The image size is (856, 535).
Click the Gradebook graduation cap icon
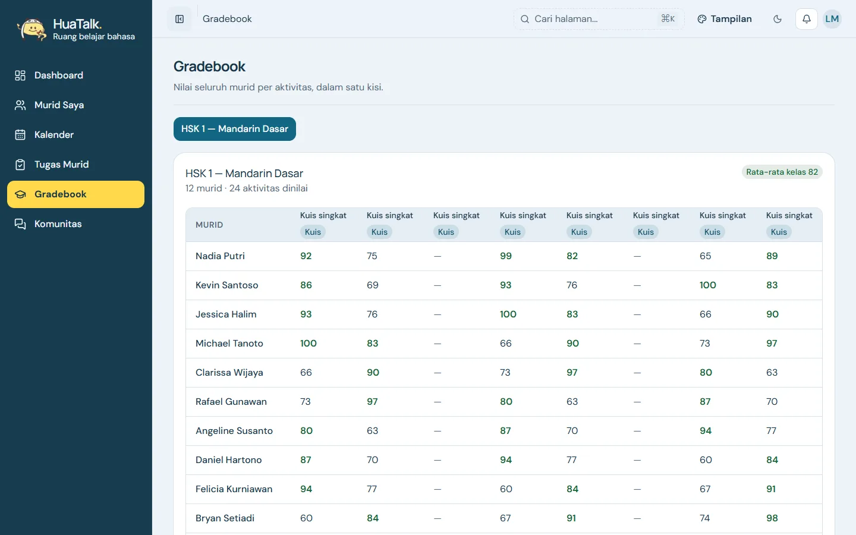click(x=20, y=194)
